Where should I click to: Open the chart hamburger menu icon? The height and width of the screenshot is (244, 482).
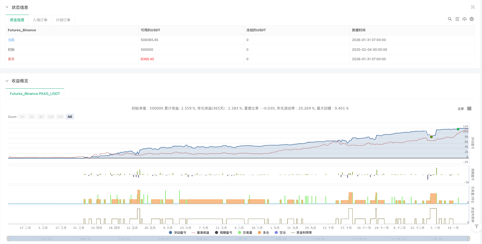point(469,109)
